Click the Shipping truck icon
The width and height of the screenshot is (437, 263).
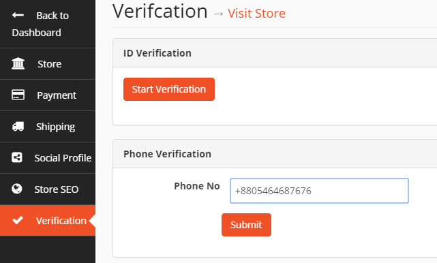[18, 126]
